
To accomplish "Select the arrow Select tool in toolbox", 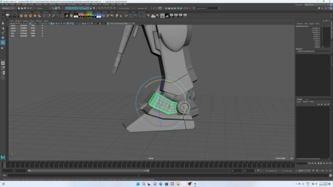I will 3,23.
